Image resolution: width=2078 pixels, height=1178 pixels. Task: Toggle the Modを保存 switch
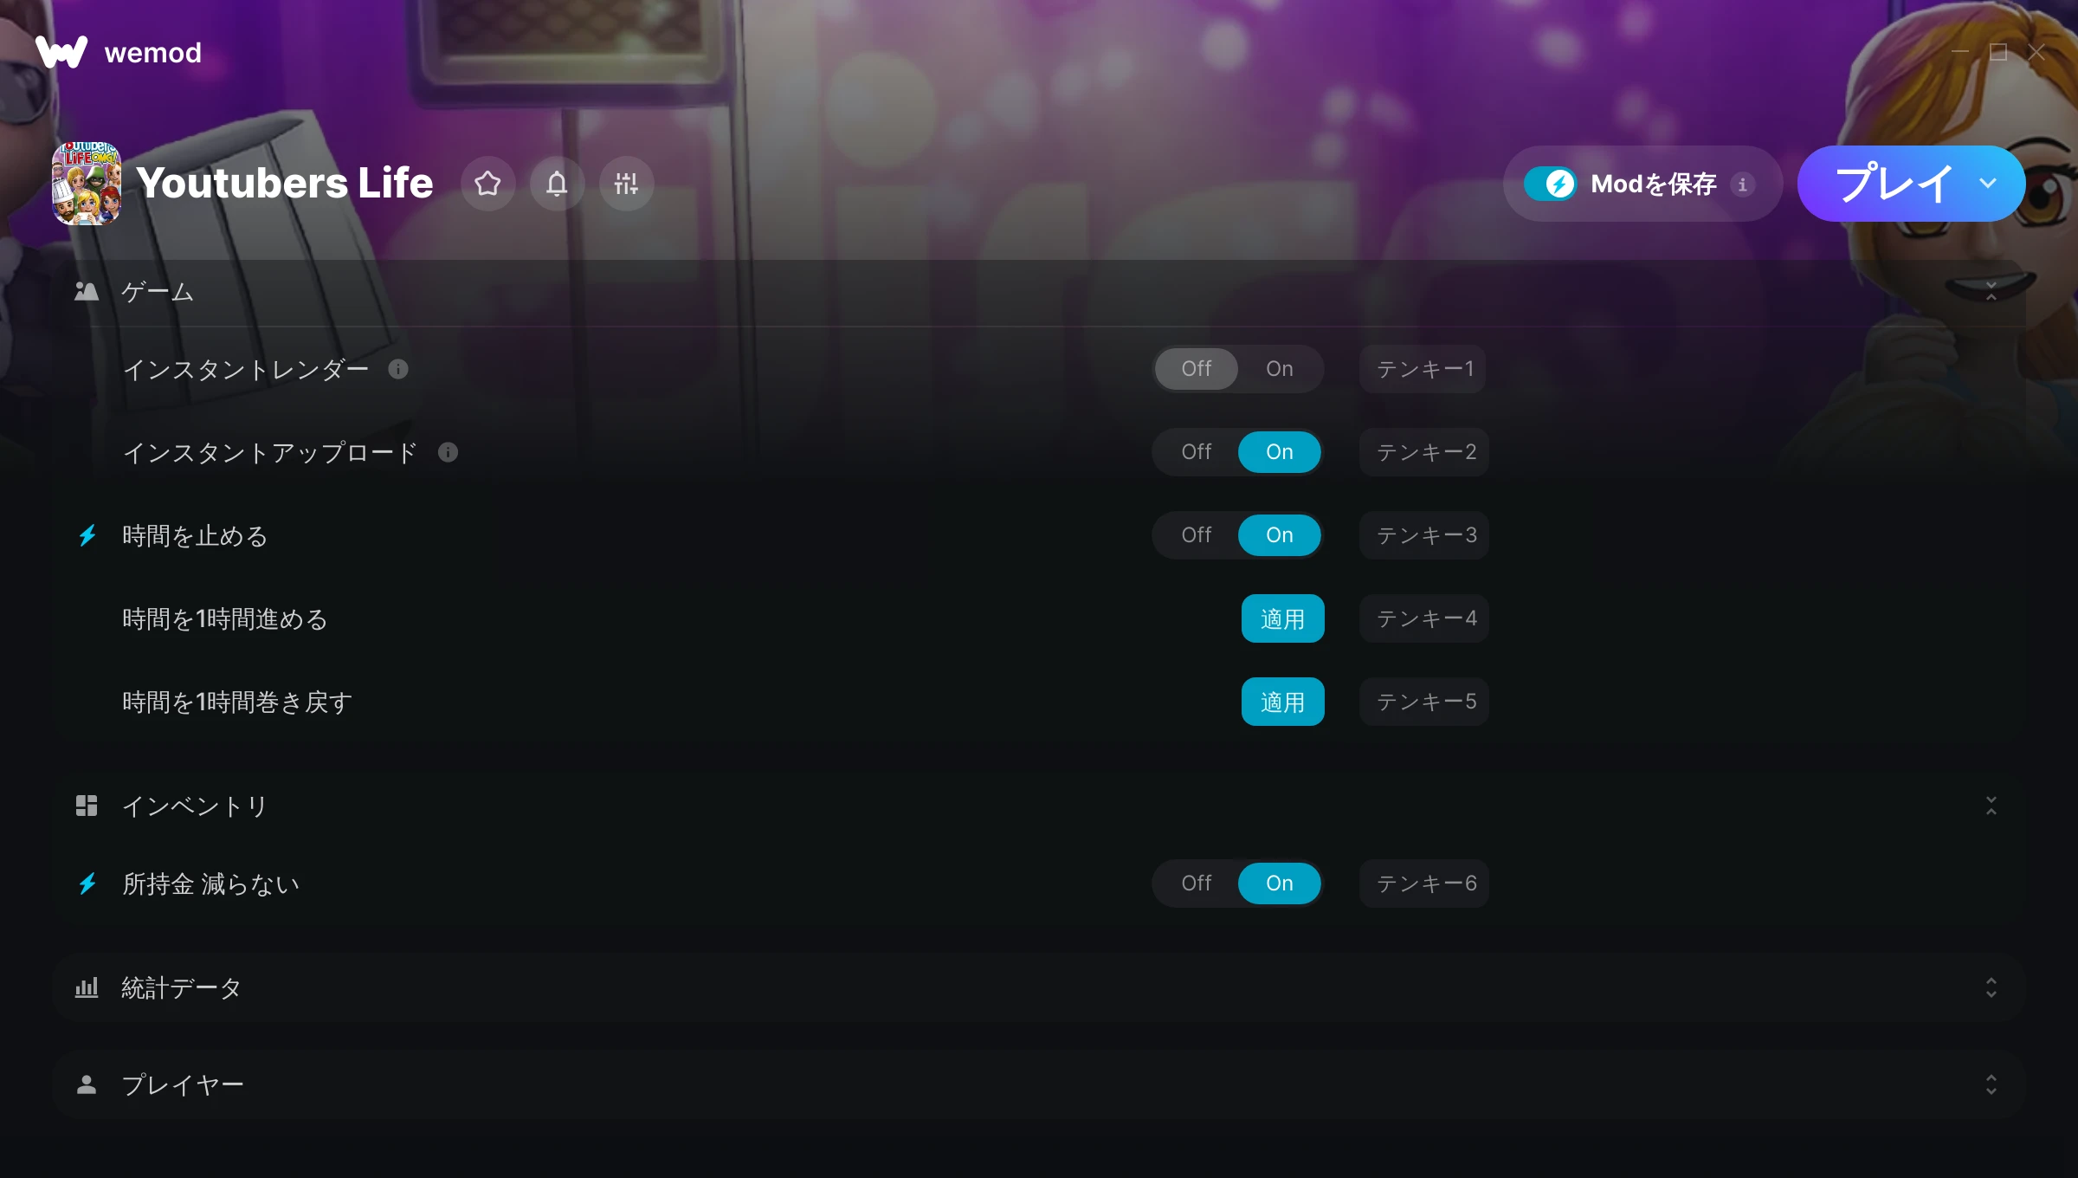tap(1551, 184)
